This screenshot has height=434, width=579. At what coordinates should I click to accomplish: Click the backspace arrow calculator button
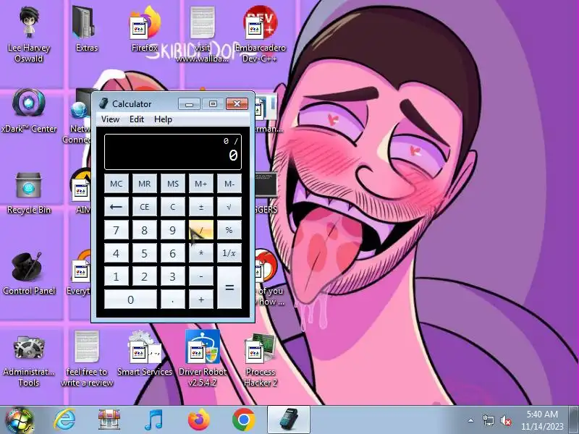117,207
